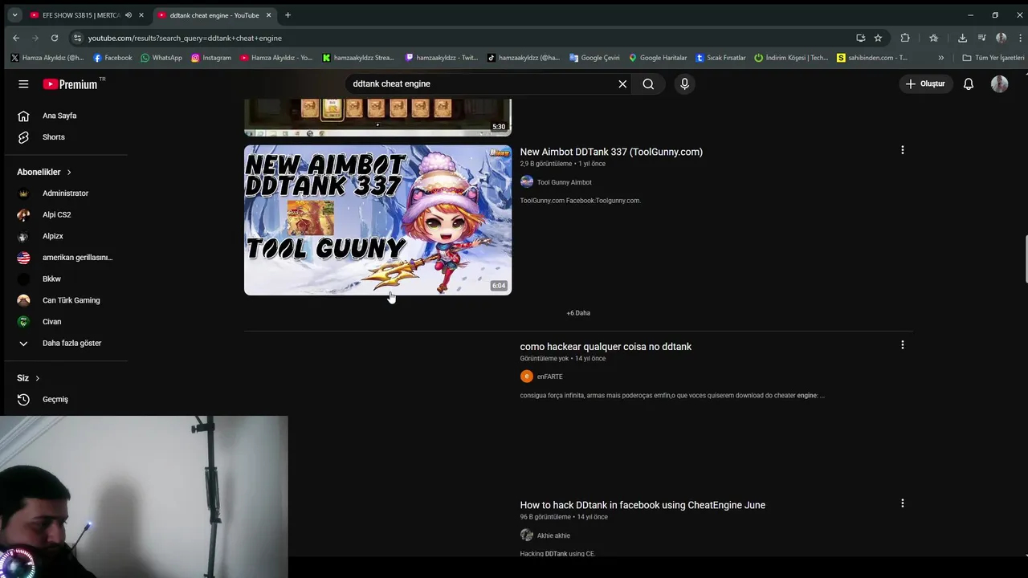Image resolution: width=1028 pixels, height=578 pixels.
Task: Reload the page
Action: tap(55, 38)
